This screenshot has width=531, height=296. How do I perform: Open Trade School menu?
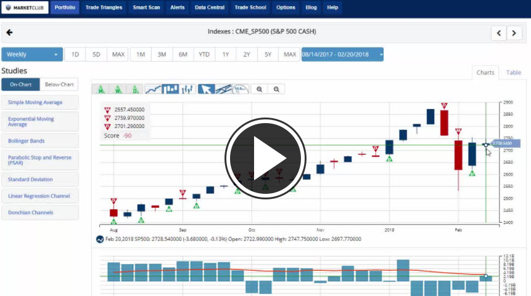250,7
